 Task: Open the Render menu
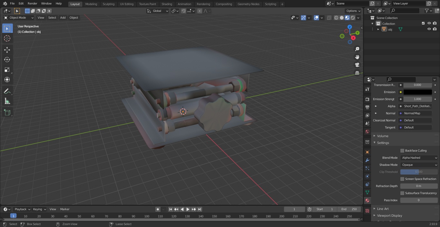tap(32, 4)
